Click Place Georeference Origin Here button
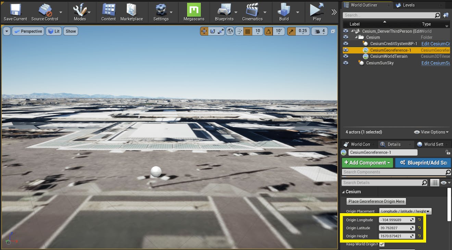The image size is (452, 250). [376, 201]
